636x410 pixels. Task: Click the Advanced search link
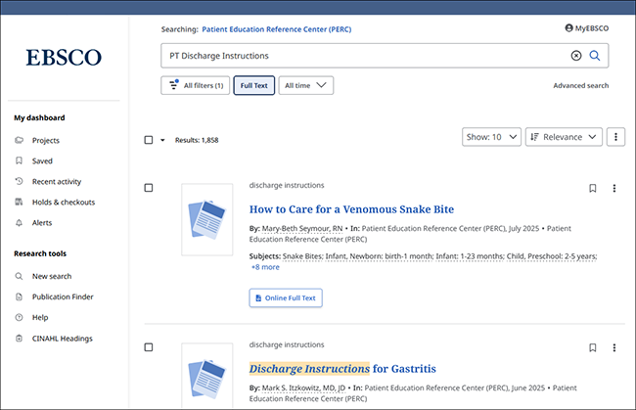point(581,85)
